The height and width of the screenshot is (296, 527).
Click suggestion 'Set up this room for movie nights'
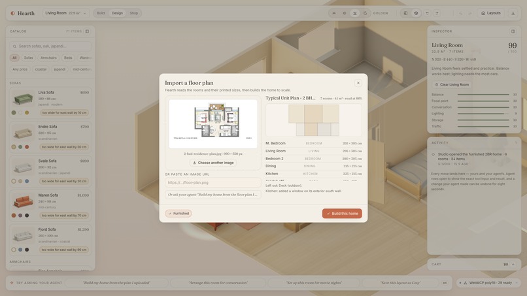[x=314, y=283]
